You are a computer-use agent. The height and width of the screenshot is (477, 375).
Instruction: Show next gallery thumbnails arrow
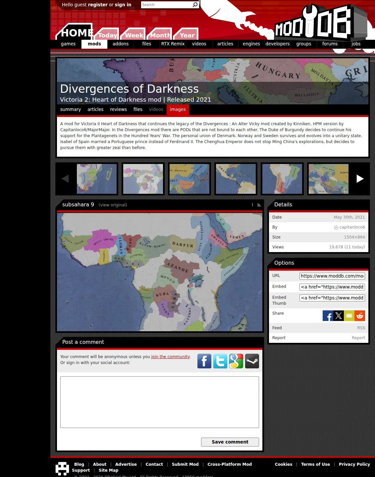click(x=360, y=179)
